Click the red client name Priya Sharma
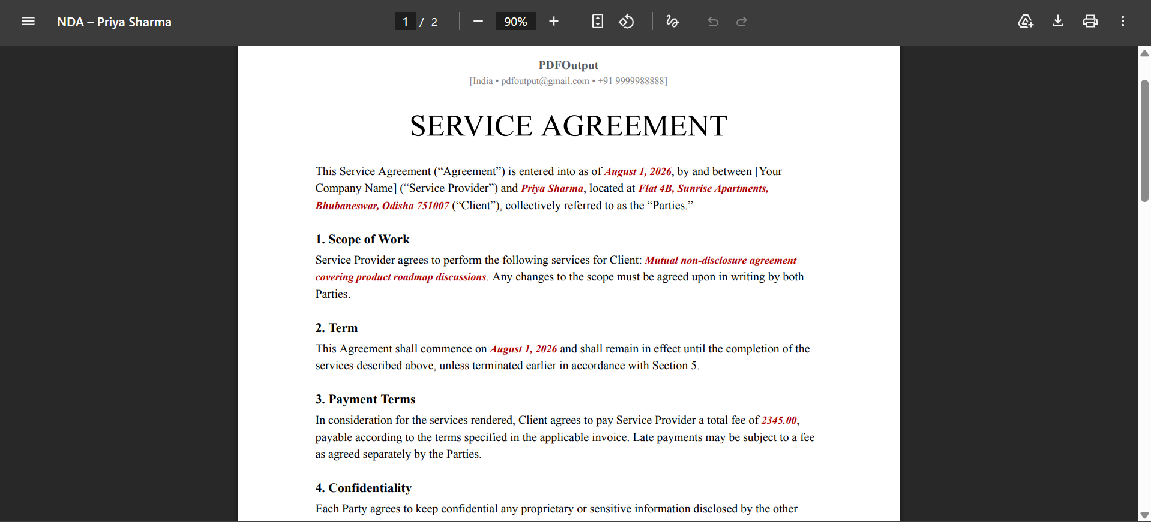 tap(552, 188)
